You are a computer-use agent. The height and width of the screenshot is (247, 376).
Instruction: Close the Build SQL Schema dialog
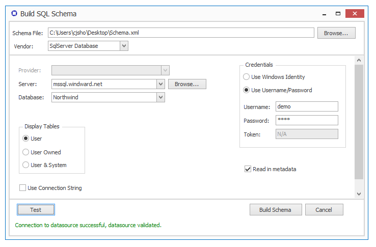click(355, 13)
